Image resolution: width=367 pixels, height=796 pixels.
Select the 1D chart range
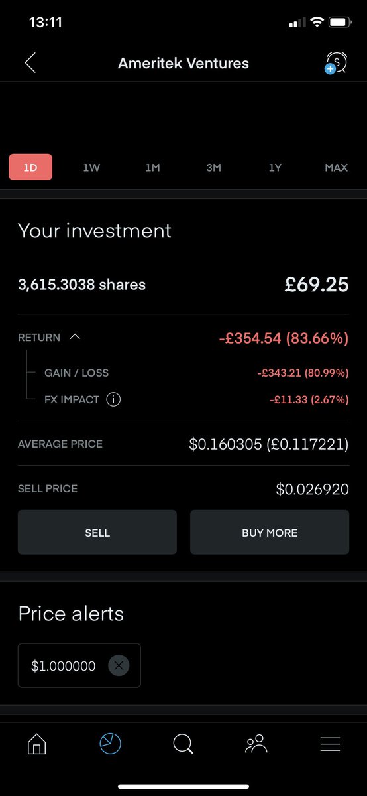pos(30,167)
